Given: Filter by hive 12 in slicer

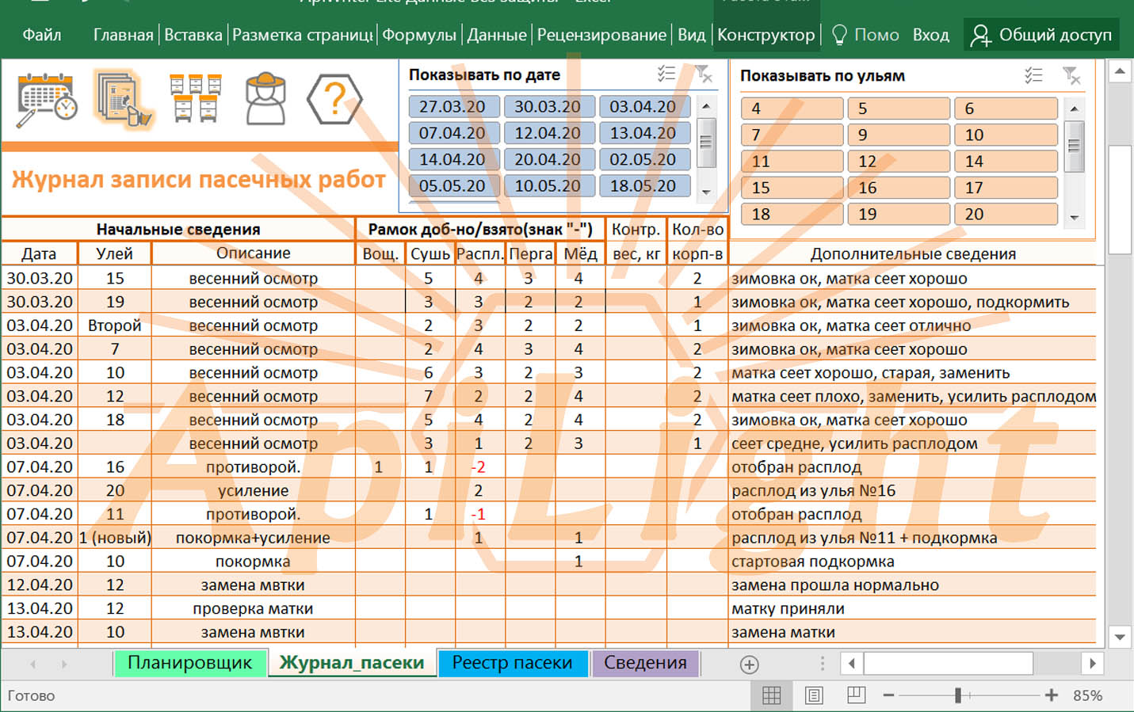Looking at the screenshot, I should (898, 162).
